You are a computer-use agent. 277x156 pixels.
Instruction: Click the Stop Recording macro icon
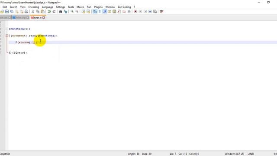point(140,12)
